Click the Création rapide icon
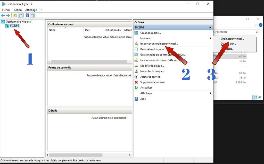 coord(136,33)
